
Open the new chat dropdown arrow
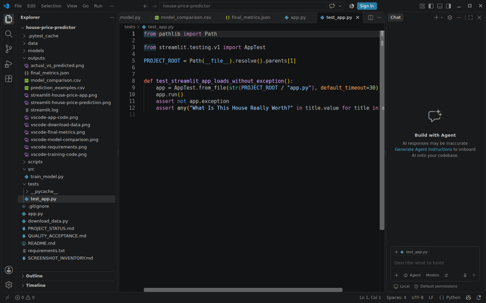pyautogui.click(x=442, y=18)
